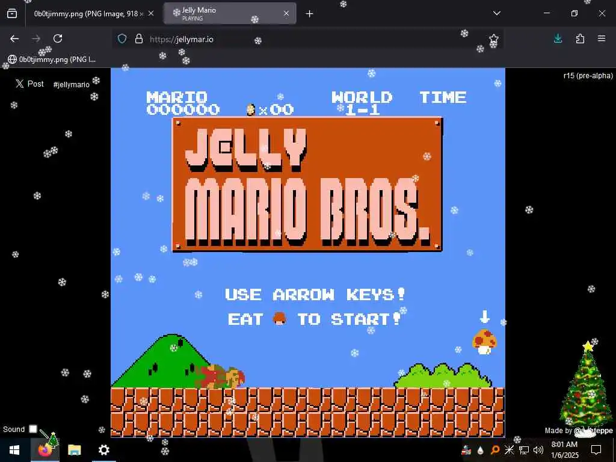
Task: Open the #jellymario hashtag link
Action: [x=71, y=84]
